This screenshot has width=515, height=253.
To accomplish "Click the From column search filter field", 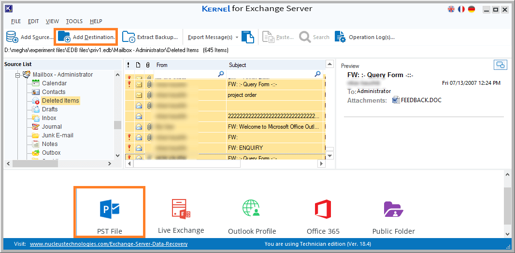I will tap(189, 74).
